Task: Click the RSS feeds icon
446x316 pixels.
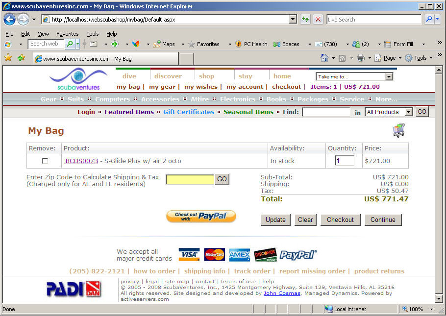Action: click(342, 58)
